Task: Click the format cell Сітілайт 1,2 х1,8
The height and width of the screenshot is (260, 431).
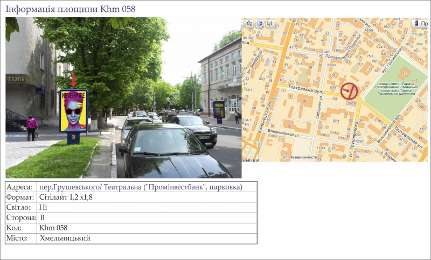Action: (x=66, y=197)
